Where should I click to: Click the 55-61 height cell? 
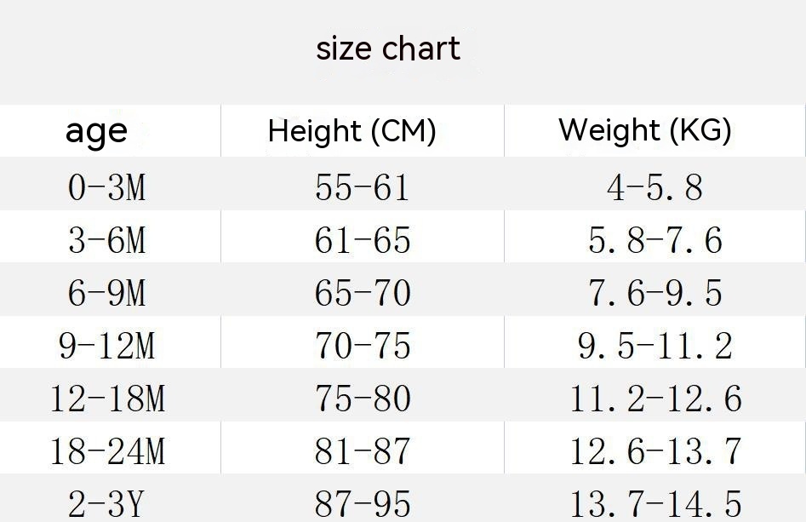coord(363,187)
